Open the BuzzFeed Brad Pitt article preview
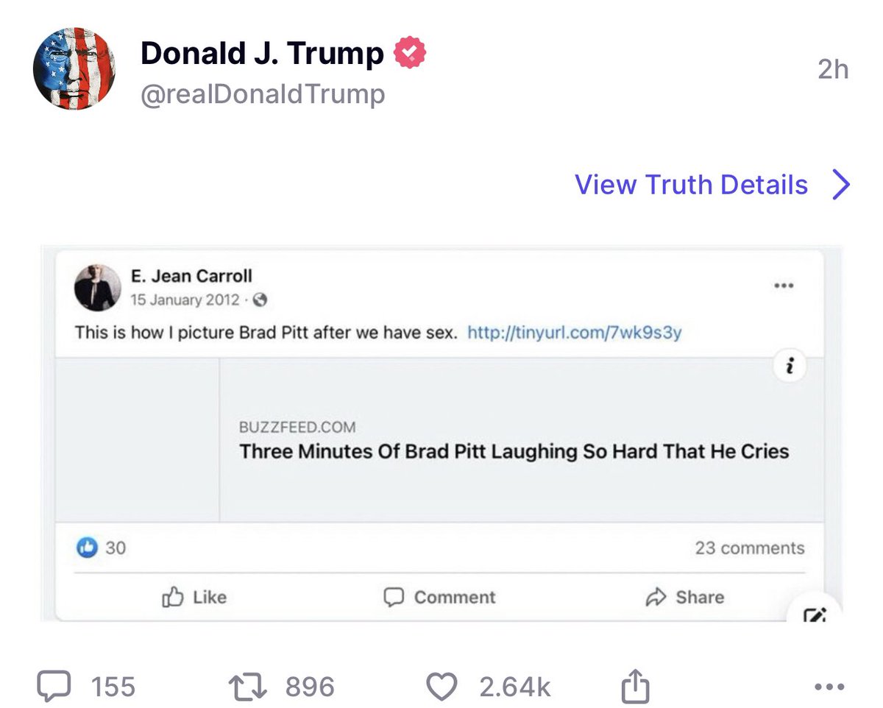This screenshot has height=708, width=883. coord(514,440)
